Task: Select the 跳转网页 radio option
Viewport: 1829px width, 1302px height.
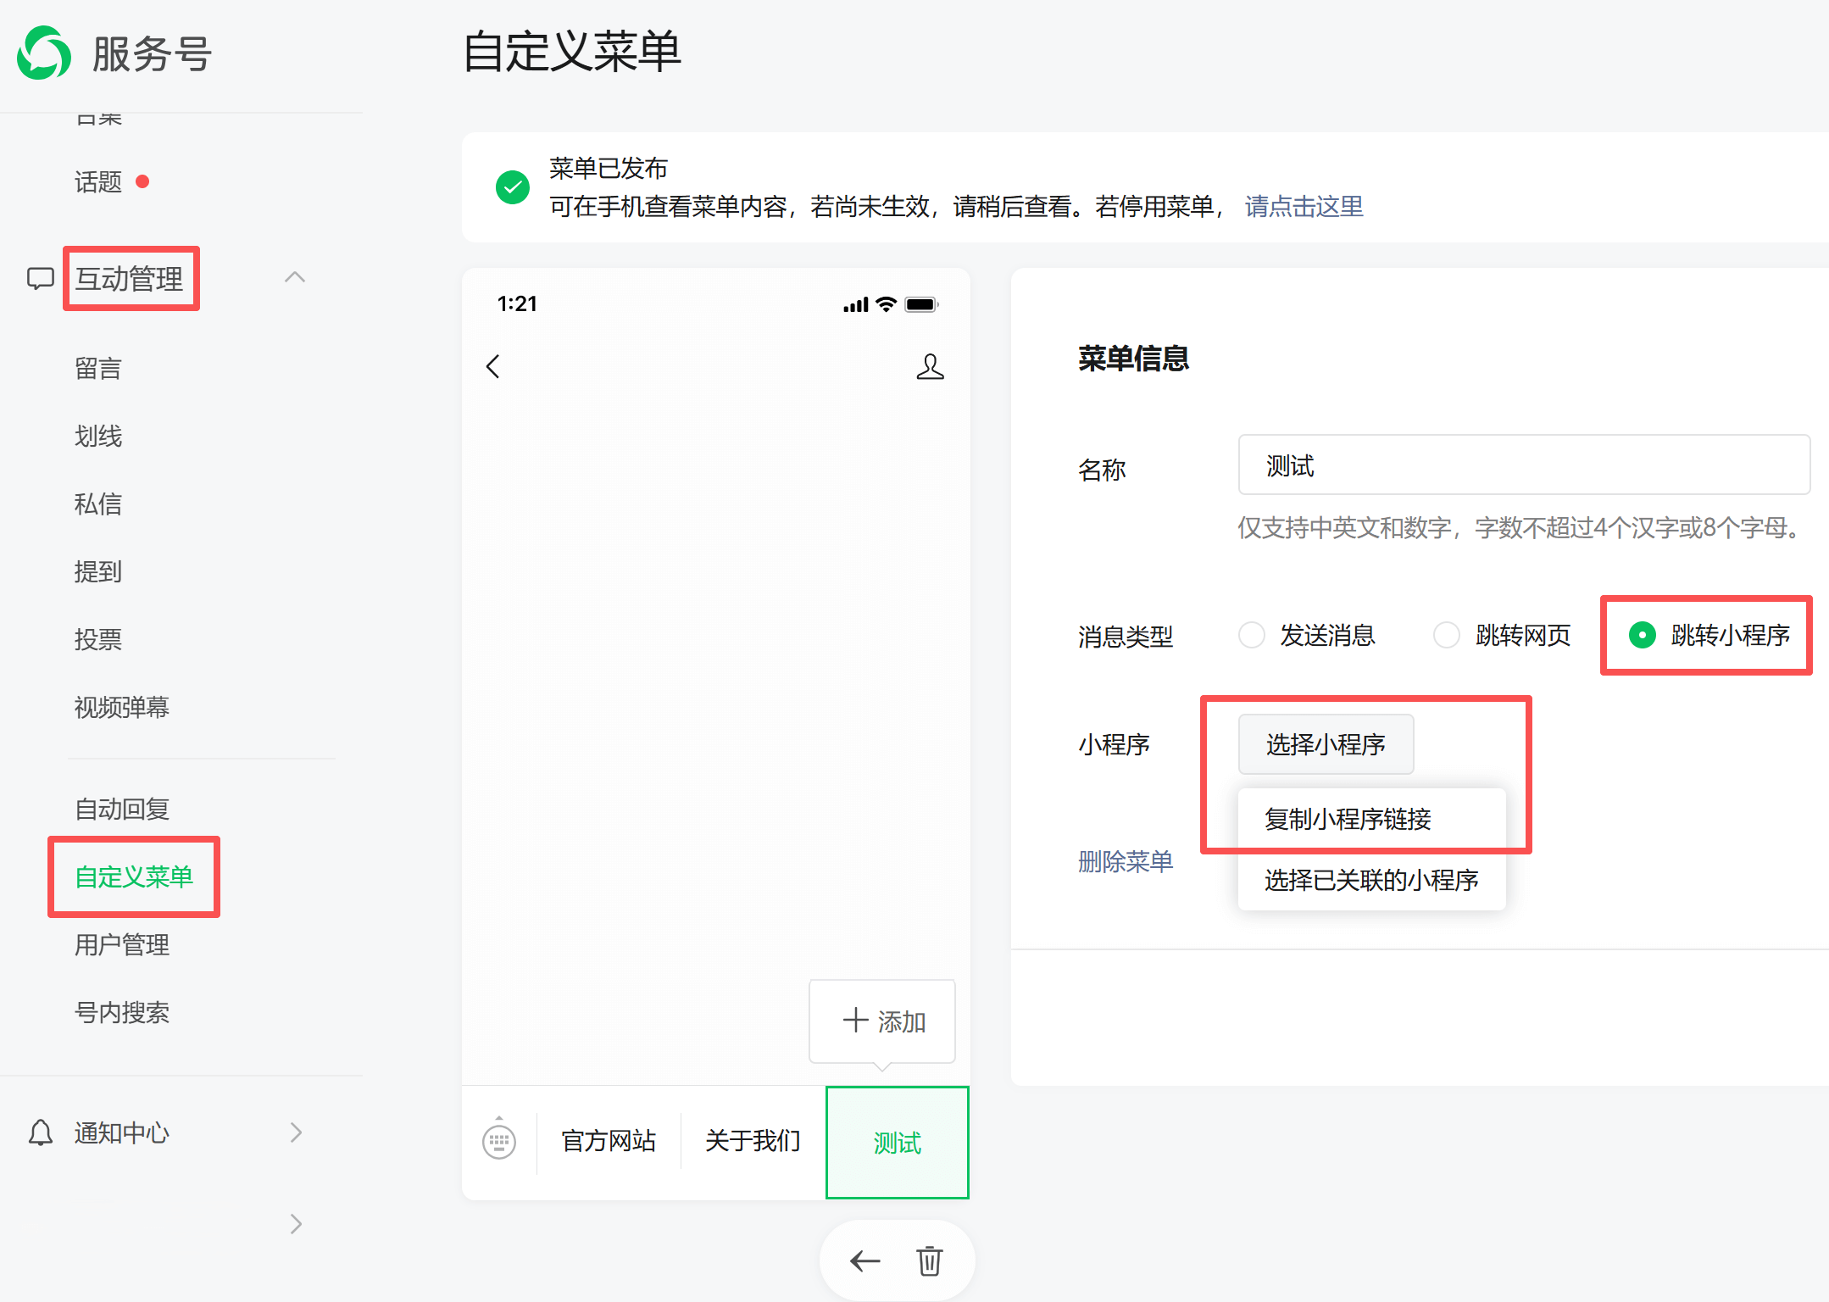Action: [1446, 635]
